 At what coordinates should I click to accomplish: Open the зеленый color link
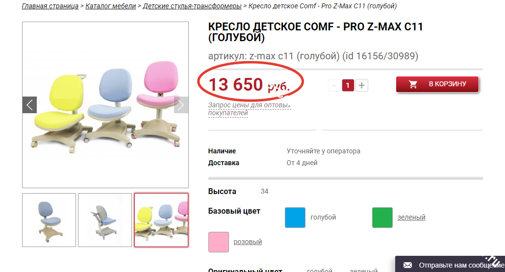click(411, 217)
